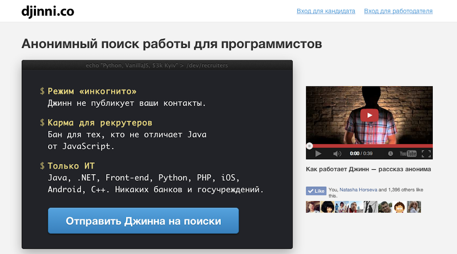This screenshot has width=457, height=254.
Task: Toggle fullscreen for the video
Action: pos(426,154)
